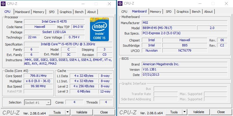Open About tab in right CPU-Z window
Image resolution: width=233 pixels, height=116 pixels.
pos(208,12)
